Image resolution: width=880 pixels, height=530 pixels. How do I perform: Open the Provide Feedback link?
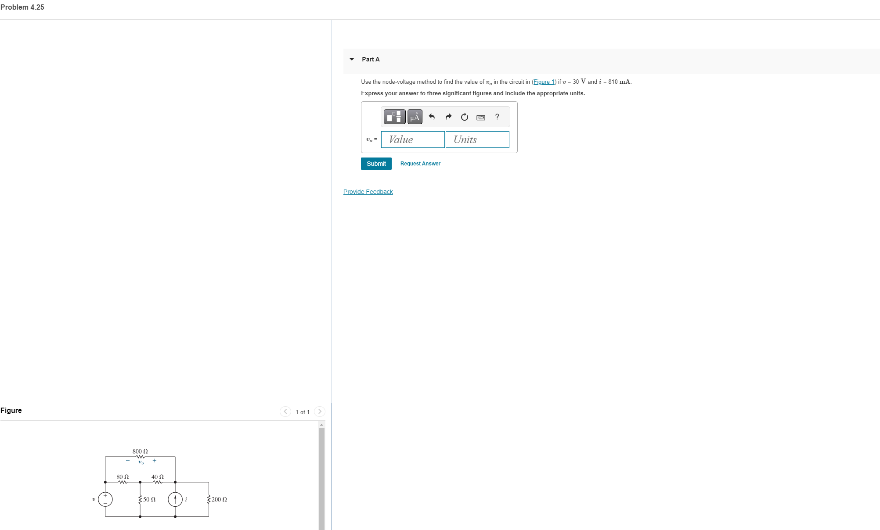tap(368, 192)
